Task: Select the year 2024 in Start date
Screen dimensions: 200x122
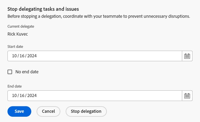Action: coord(32,56)
